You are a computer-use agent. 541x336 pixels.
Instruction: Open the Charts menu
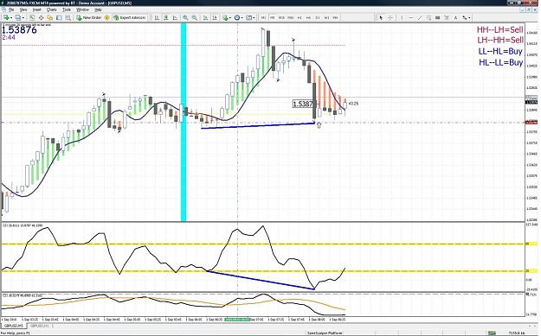click(51, 10)
